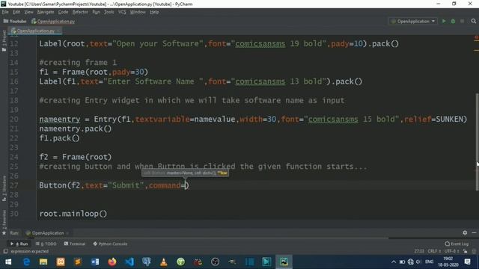479x269 pixels.
Task: Open the Python Console tool window
Action: pyautogui.click(x=110, y=244)
